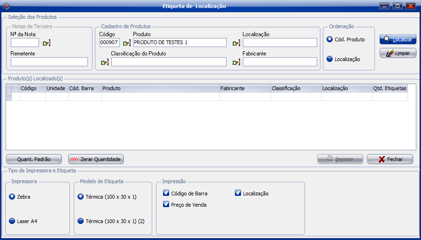Image resolution: width=421 pixels, height=240 pixels.
Task: Click the Zerar Quantidade button
Action: tap(96, 159)
